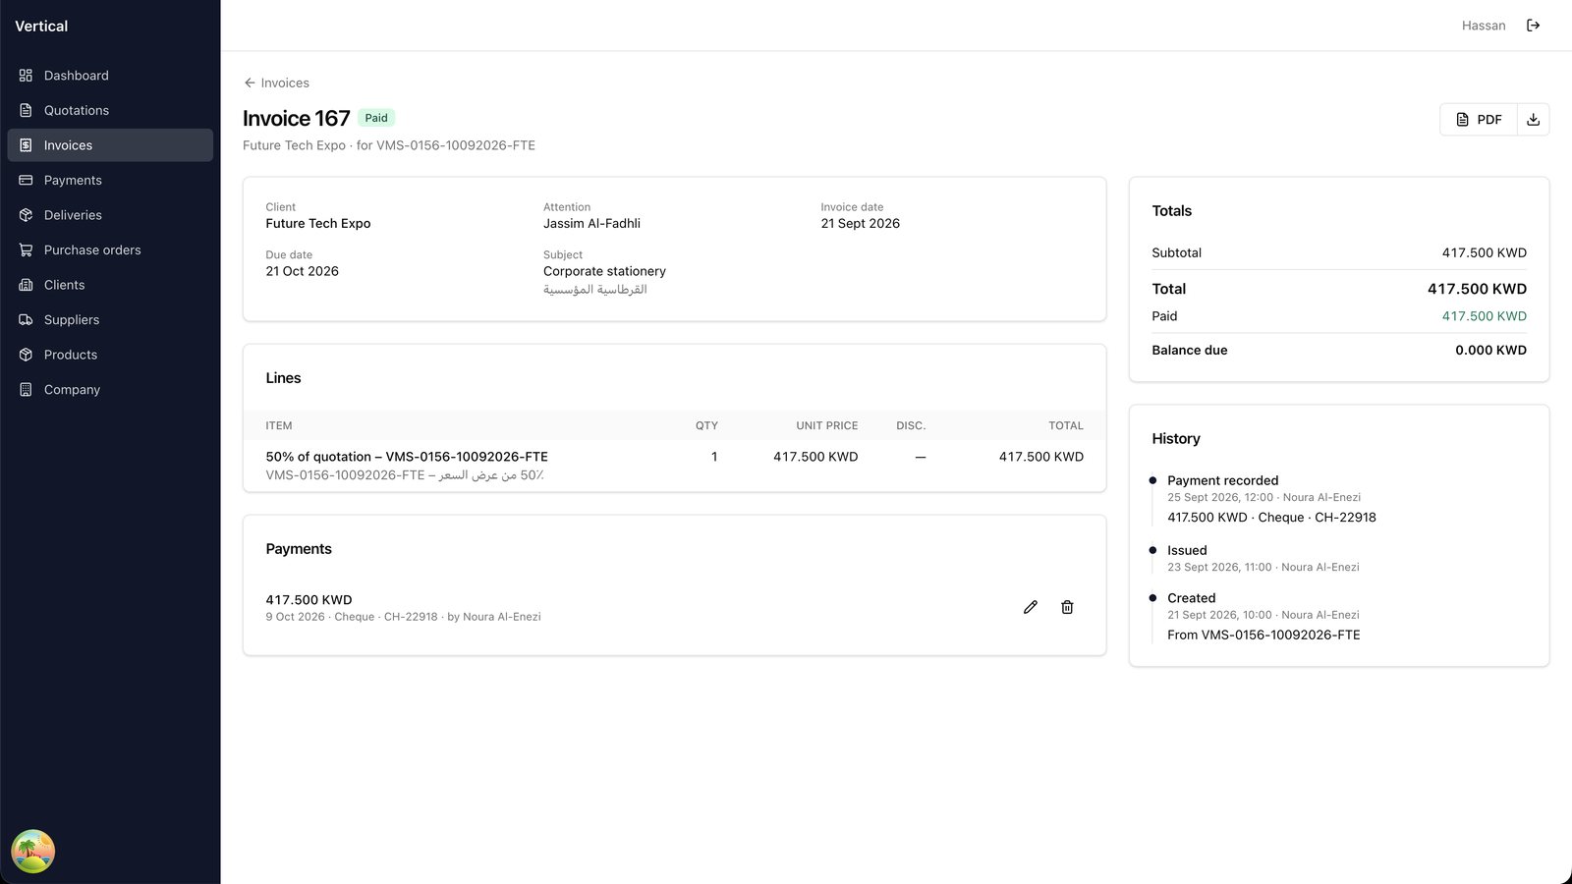The width and height of the screenshot is (1572, 884).
Task: Open Purchase orders section
Action: point(110,250)
